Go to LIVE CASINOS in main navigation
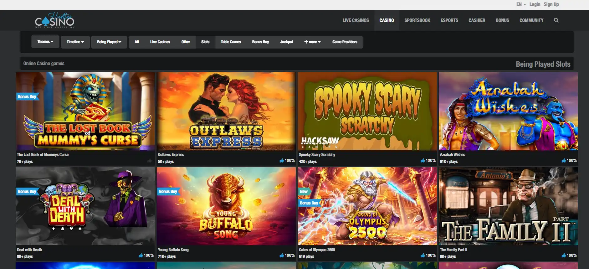Screen dimensions: 589x269 (x=356, y=20)
